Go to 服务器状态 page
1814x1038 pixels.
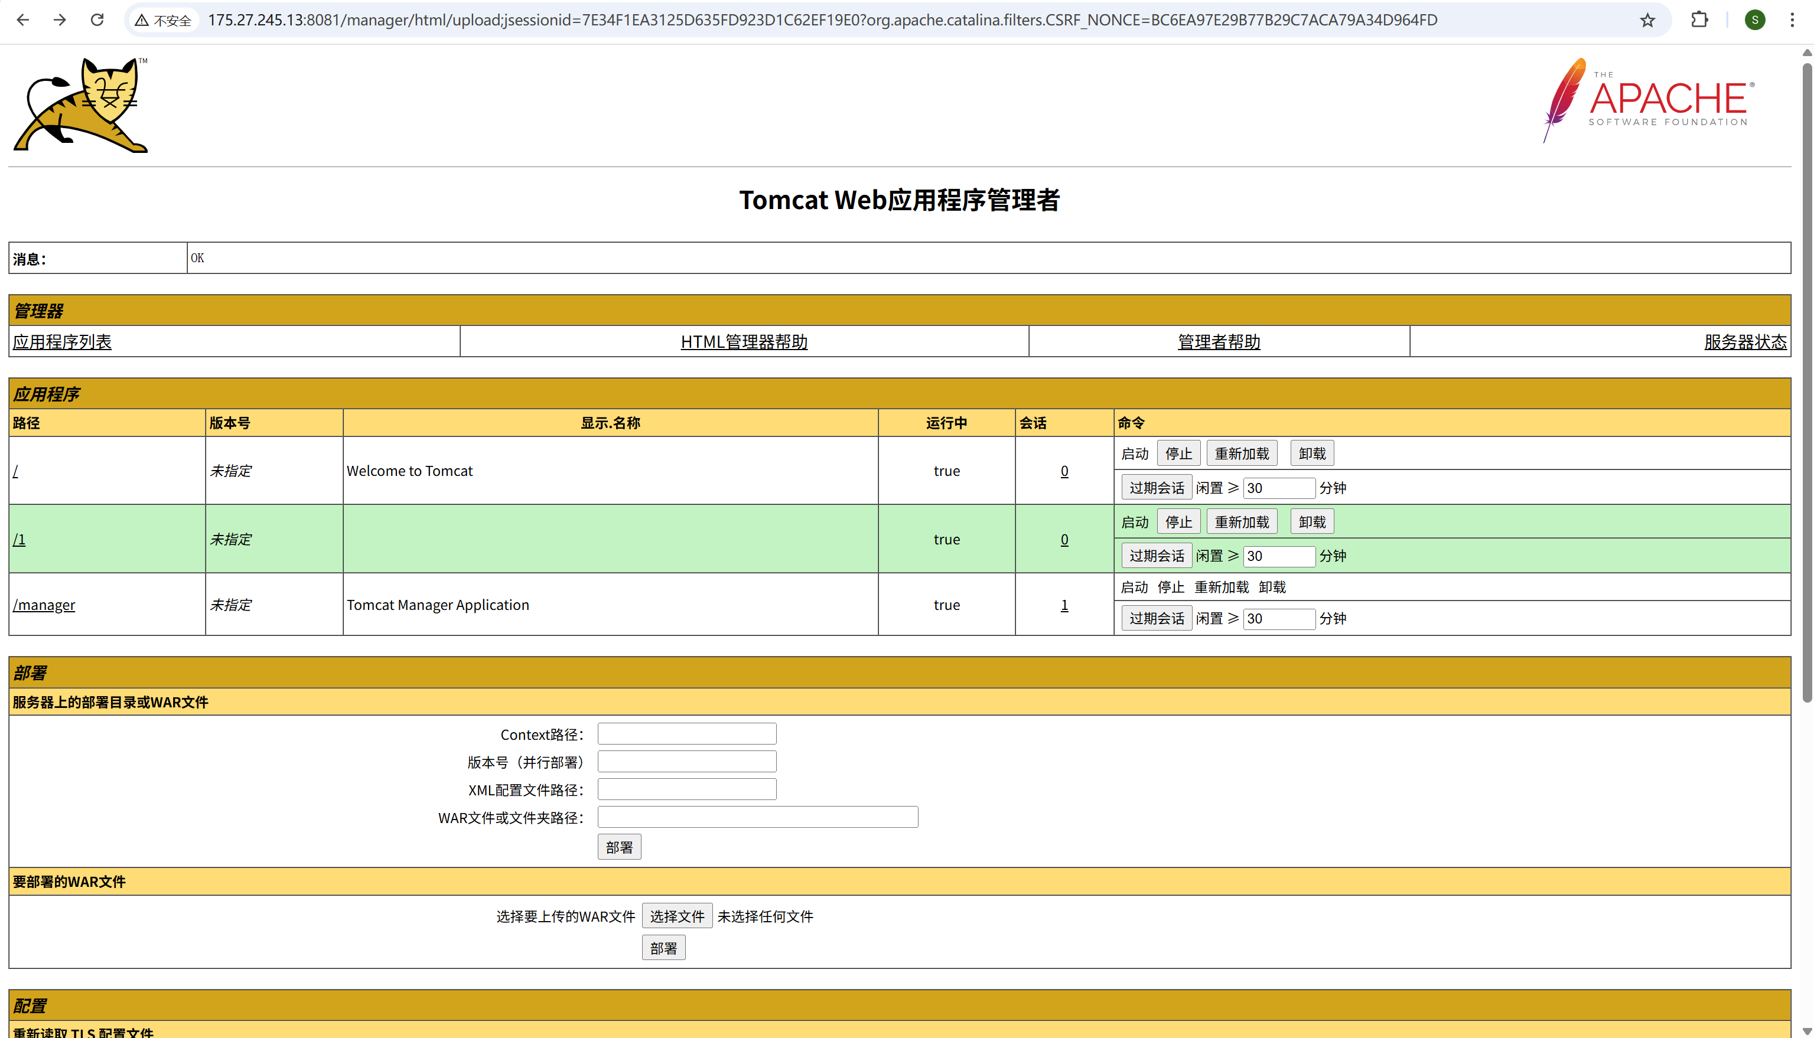(x=1745, y=341)
